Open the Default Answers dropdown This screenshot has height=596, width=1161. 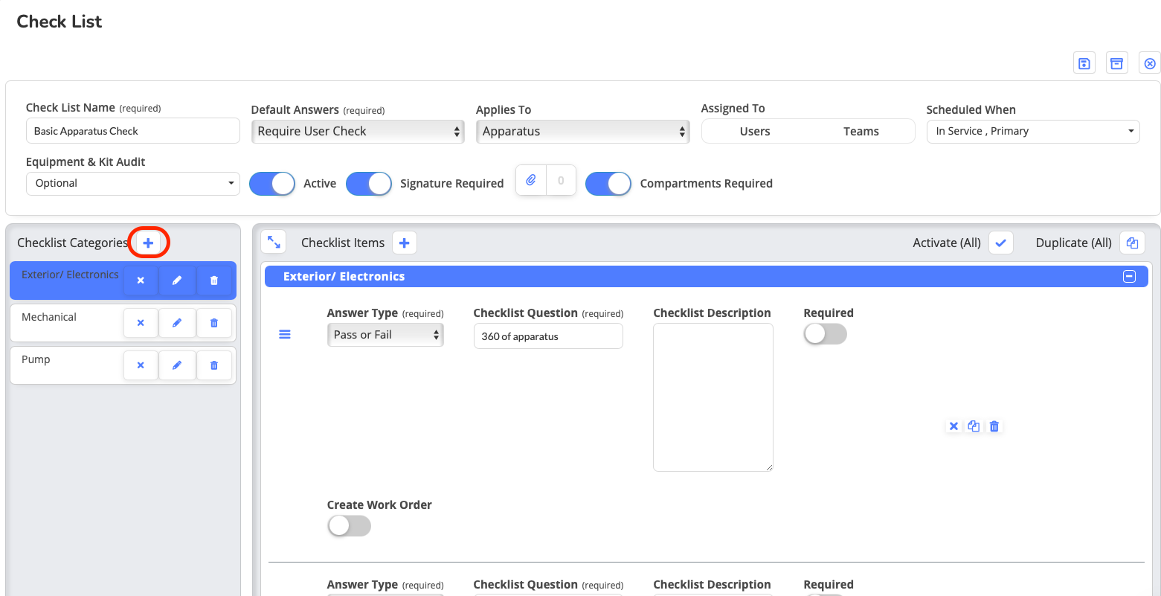pyautogui.click(x=358, y=132)
